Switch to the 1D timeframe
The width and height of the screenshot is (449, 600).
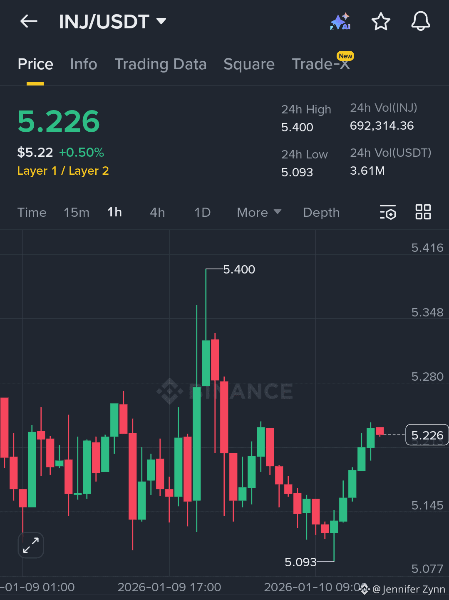pos(202,212)
